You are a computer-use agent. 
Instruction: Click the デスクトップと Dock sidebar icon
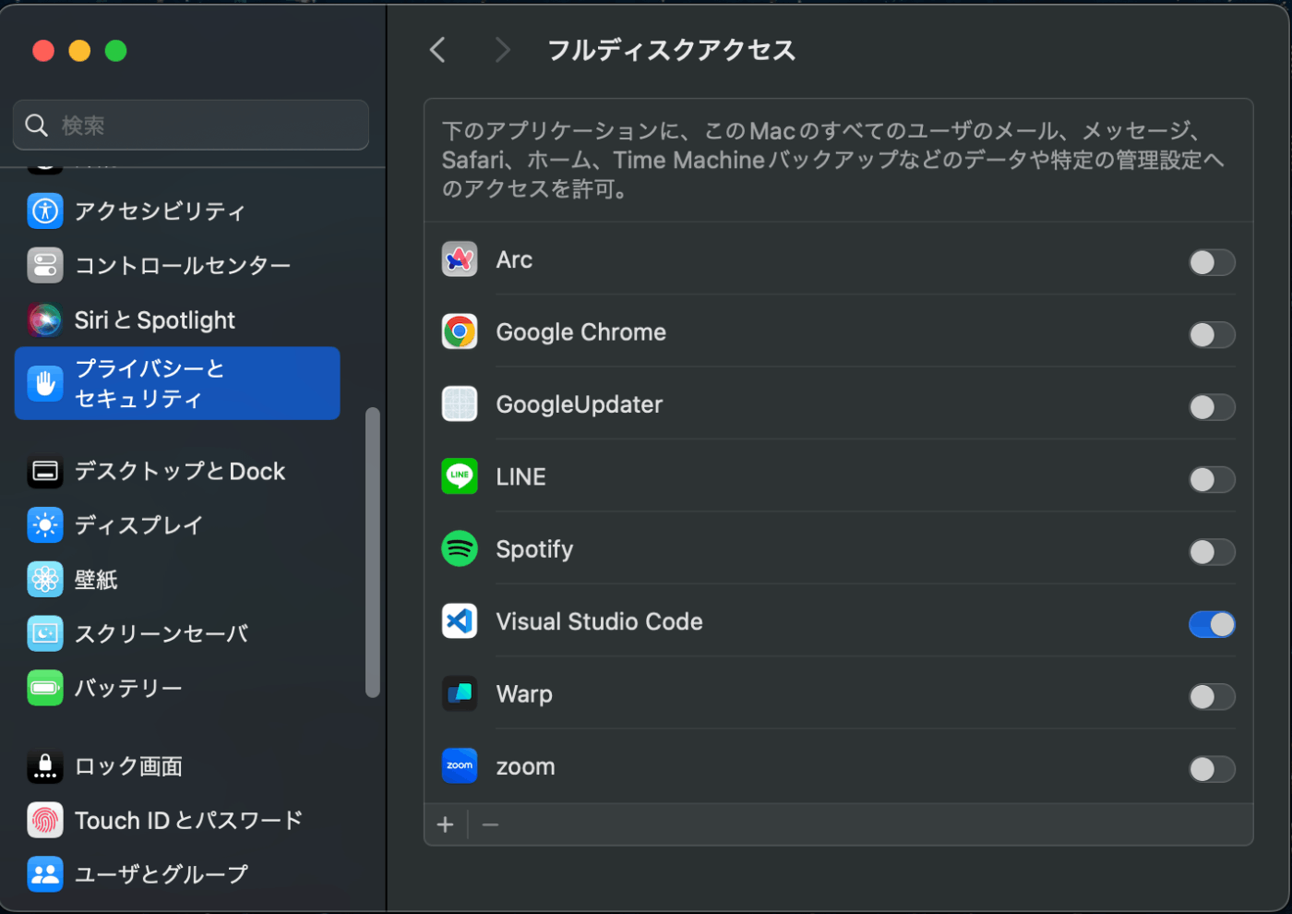45,472
